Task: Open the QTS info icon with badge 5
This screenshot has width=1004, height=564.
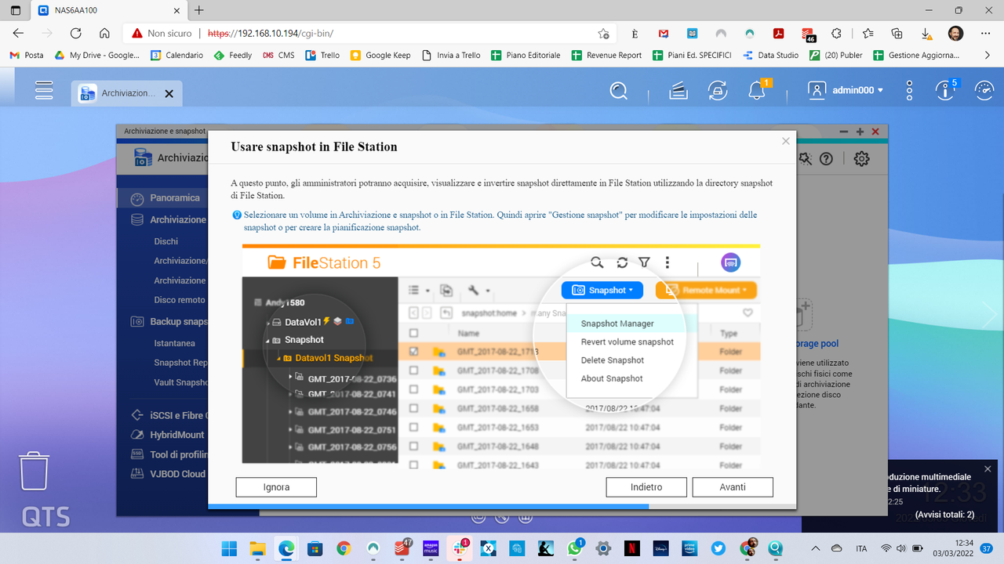Action: (945, 91)
